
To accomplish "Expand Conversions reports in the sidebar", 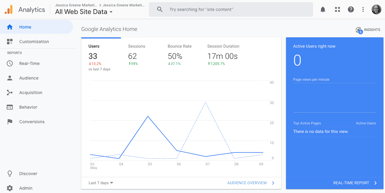I will pos(37,122).
